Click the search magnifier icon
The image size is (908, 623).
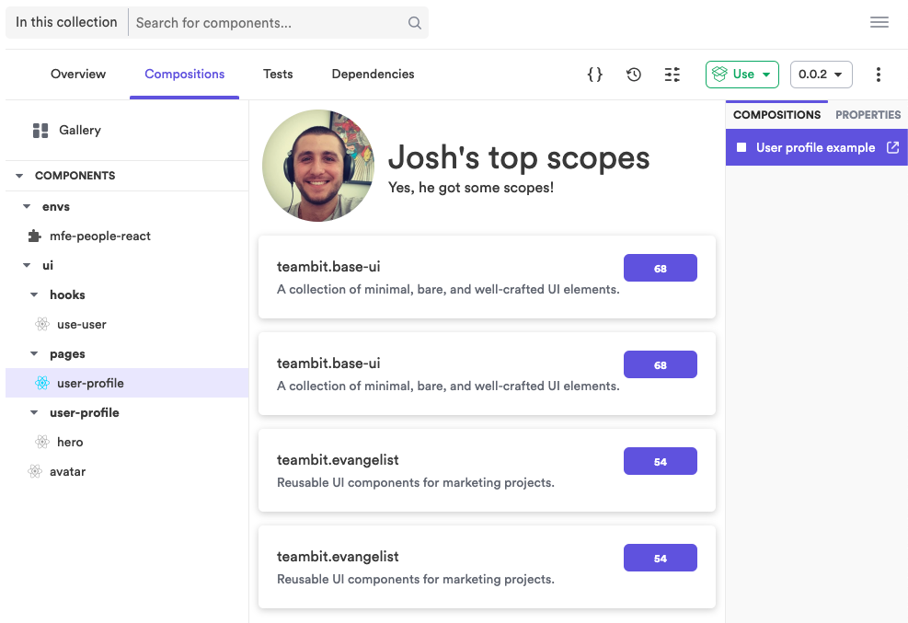pos(415,23)
